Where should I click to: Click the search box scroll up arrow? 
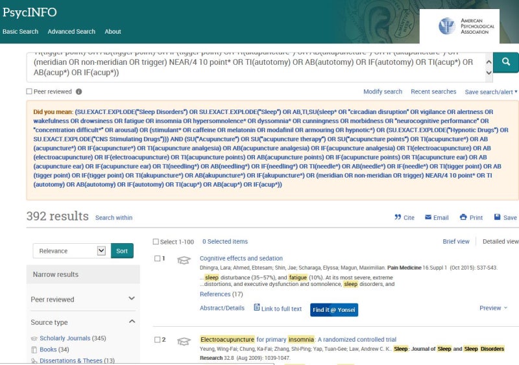[489, 62]
